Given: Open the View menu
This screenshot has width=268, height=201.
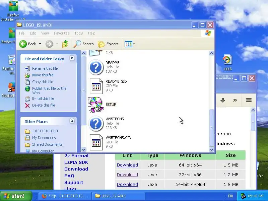Looking at the screenshot, I should [45, 33].
